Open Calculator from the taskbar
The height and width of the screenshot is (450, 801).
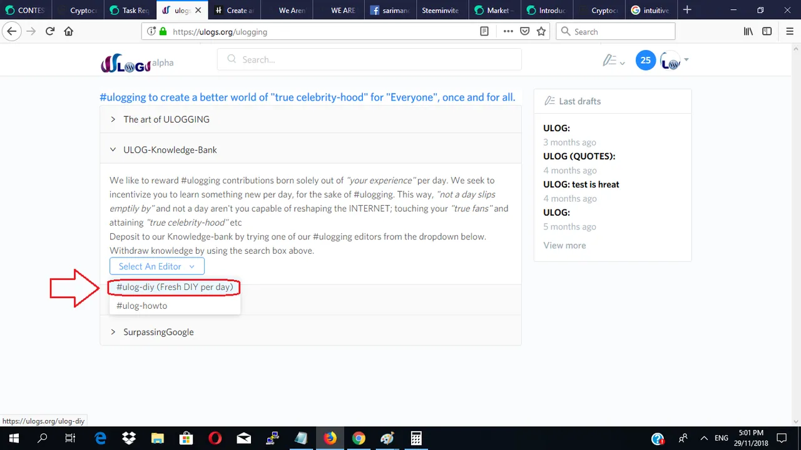pos(416,438)
